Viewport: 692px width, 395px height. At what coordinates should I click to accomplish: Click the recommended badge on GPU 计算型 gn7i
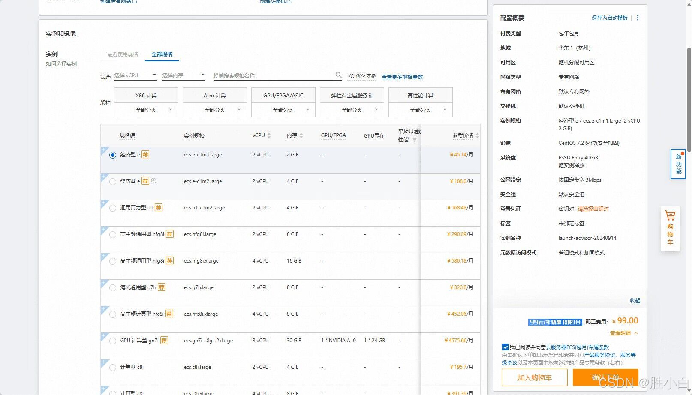(x=164, y=341)
